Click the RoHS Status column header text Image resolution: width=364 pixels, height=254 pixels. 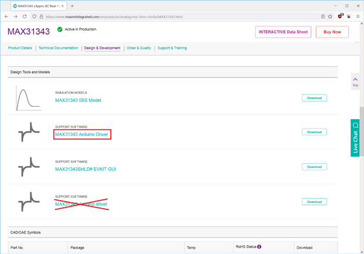pyautogui.click(x=246, y=246)
